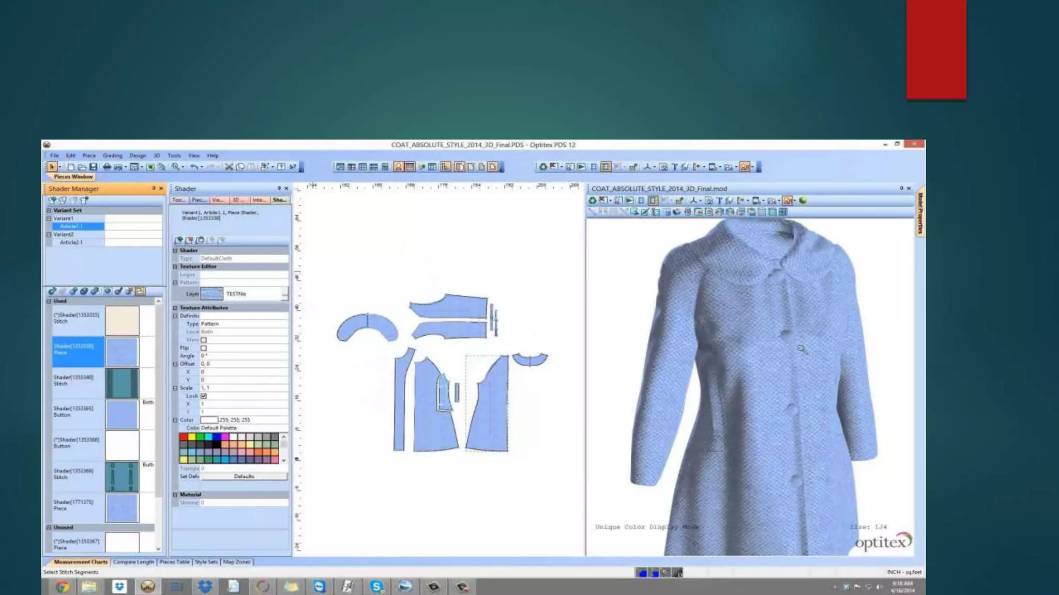Enable the Flip checkbox
Screen dimensions: 1059x595
click(204, 348)
